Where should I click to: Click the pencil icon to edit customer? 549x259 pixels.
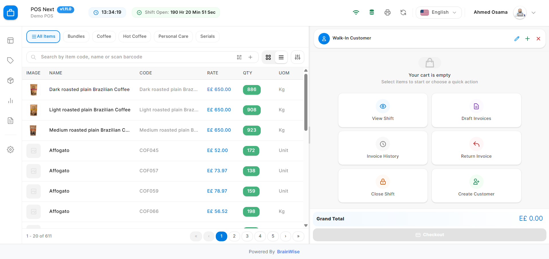(x=517, y=39)
